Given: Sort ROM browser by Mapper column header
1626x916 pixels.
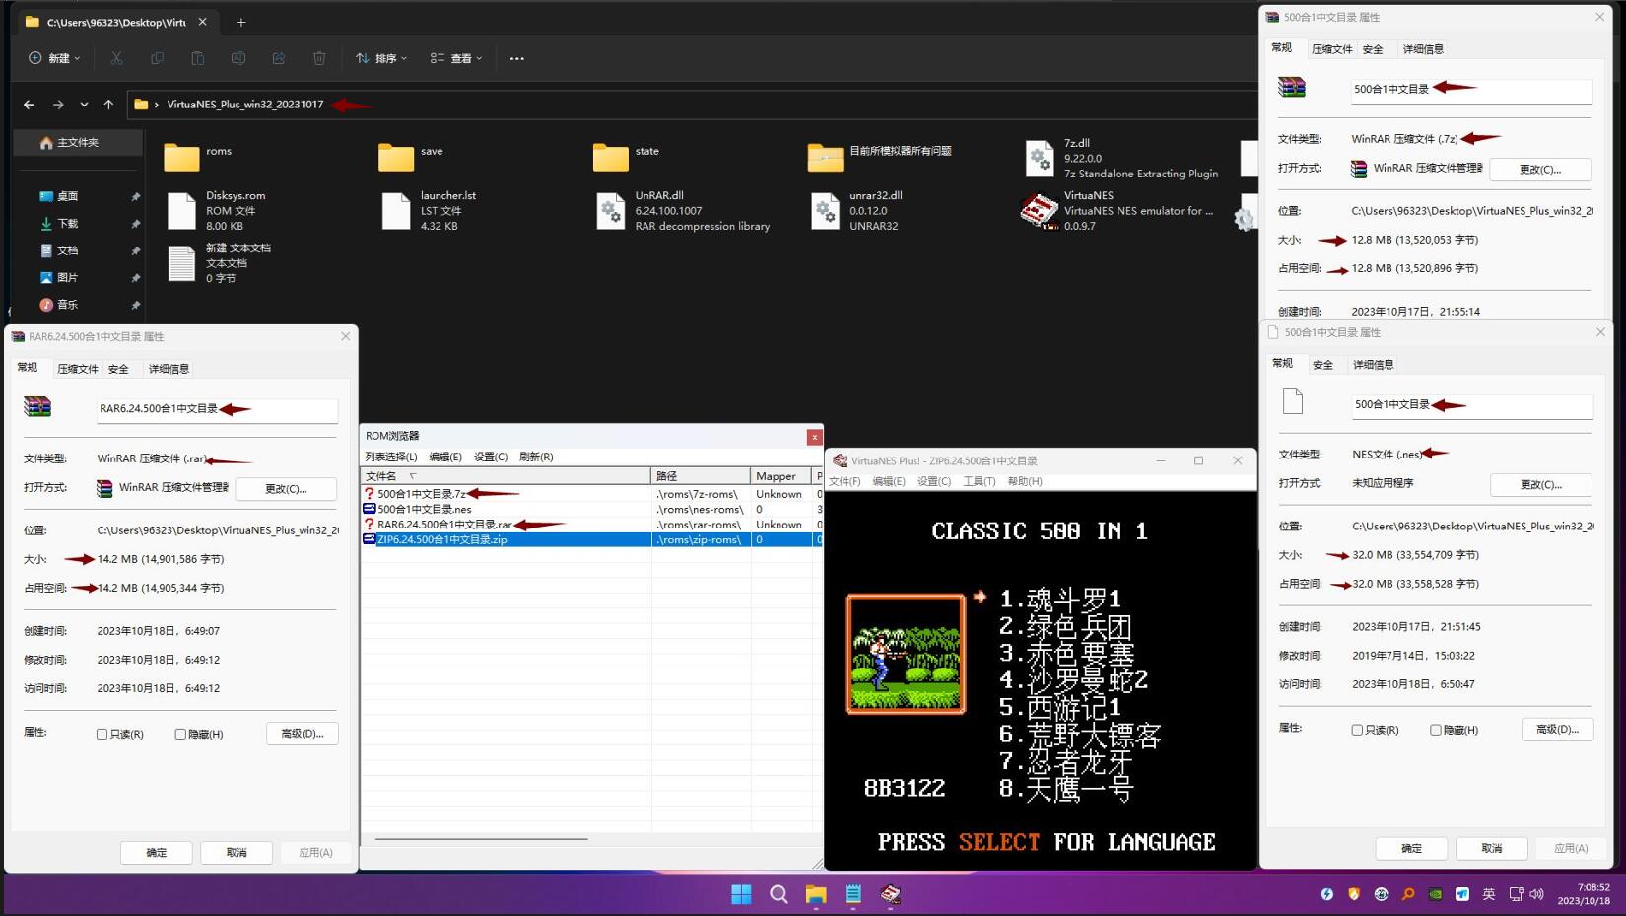Looking at the screenshot, I should click(781, 476).
